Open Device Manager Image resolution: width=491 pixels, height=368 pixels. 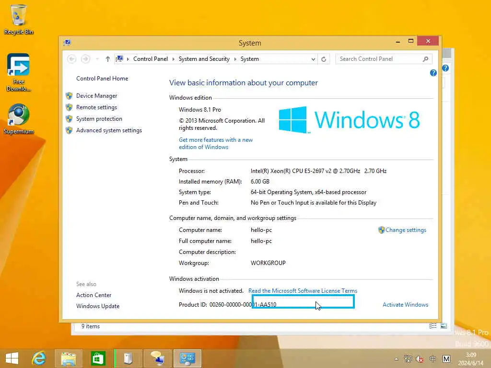96,96
